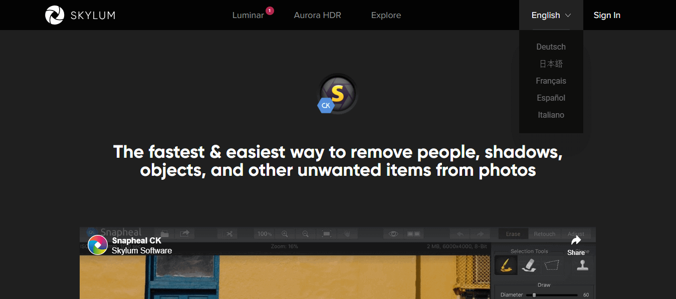Collapse the English language dropdown
676x299 pixels.
pos(551,15)
